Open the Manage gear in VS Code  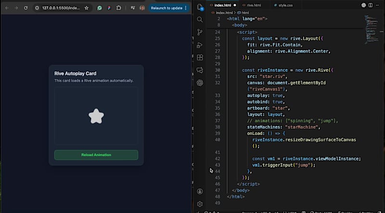click(x=200, y=204)
